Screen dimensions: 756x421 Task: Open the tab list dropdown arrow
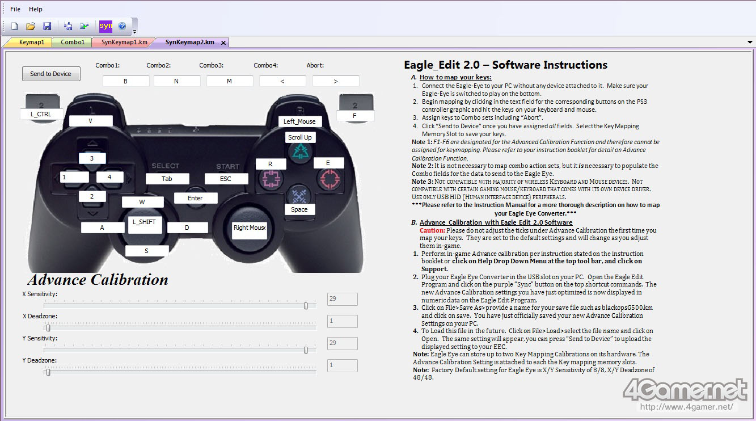tap(750, 43)
